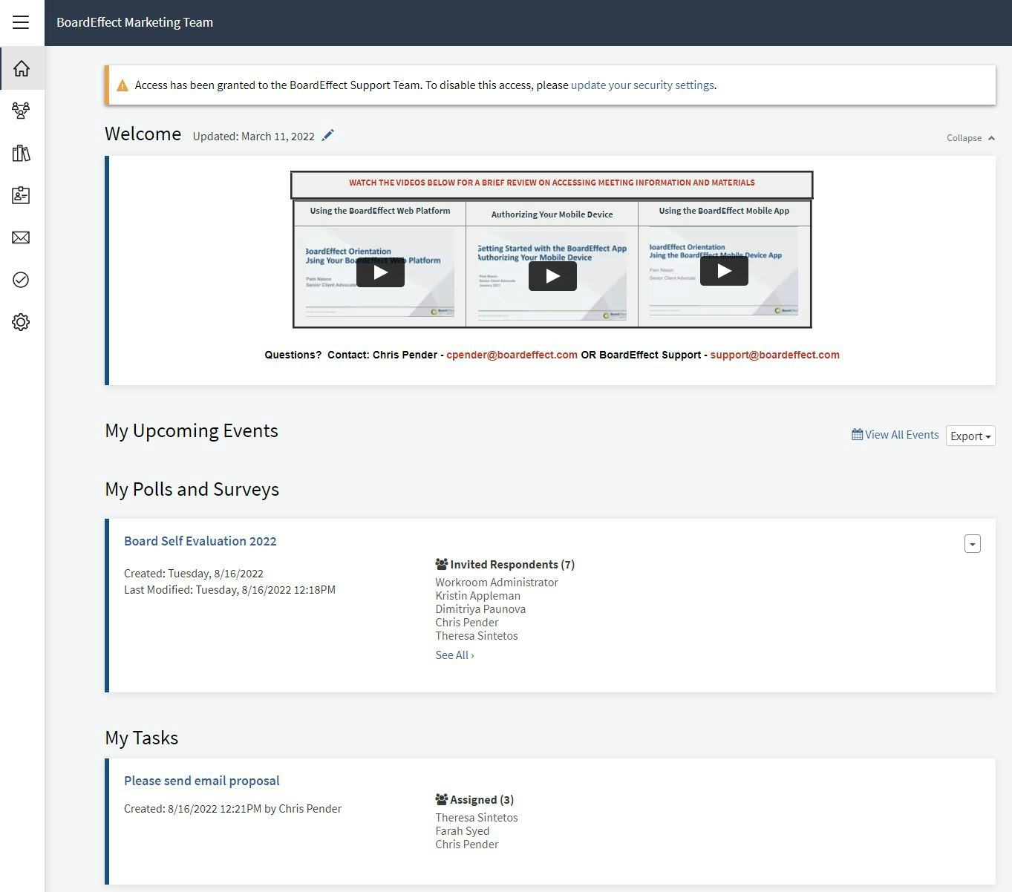
Task: Collapse the Welcome section
Action: (970, 138)
